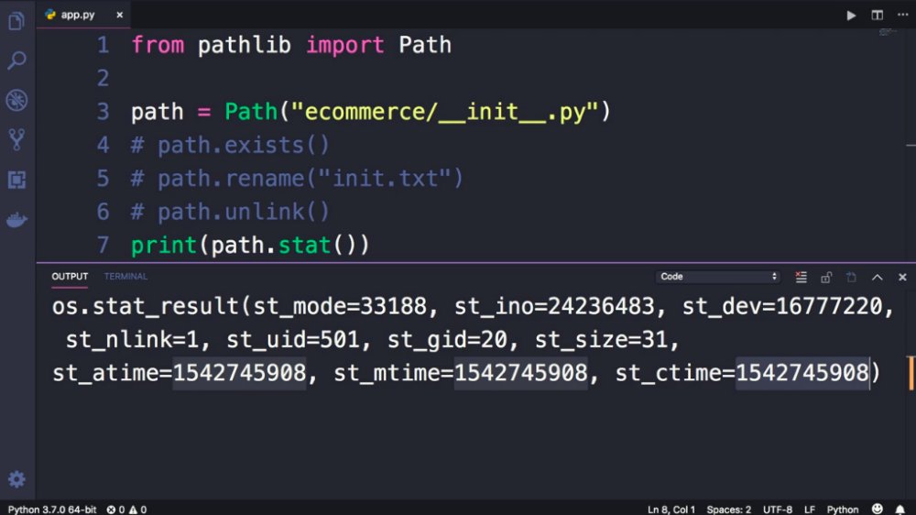The height and width of the screenshot is (515, 916).
Task: Click st_mode=33188 in the output
Action: click(340, 306)
